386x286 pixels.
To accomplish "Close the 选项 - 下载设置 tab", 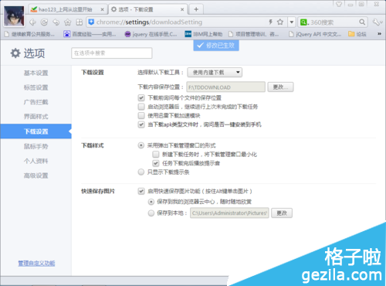I will click(x=182, y=9).
